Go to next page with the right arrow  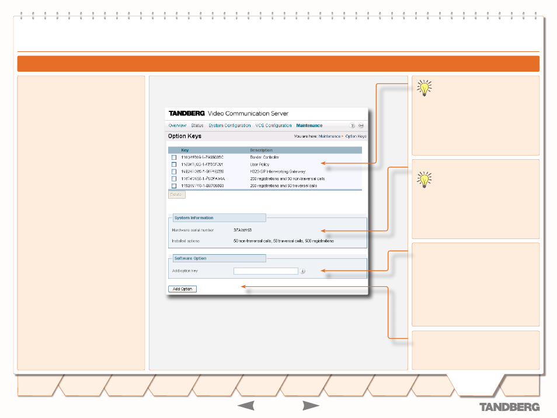point(311,406)
